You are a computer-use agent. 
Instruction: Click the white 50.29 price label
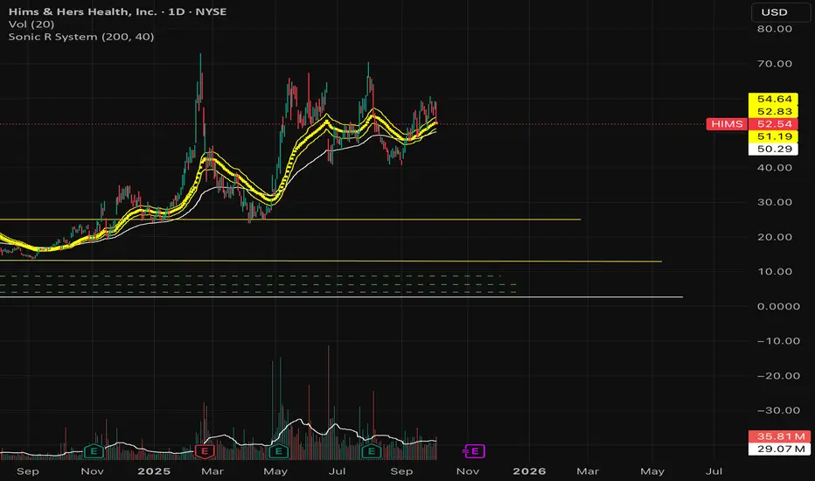coord(774,149)
